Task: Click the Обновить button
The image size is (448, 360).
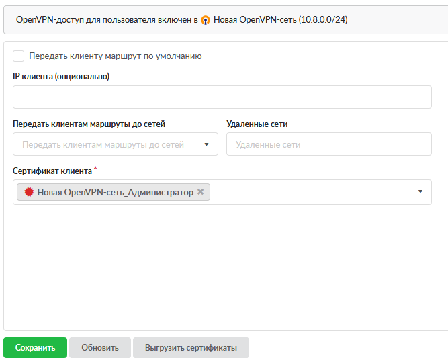Action: click(x=100, y=348)
